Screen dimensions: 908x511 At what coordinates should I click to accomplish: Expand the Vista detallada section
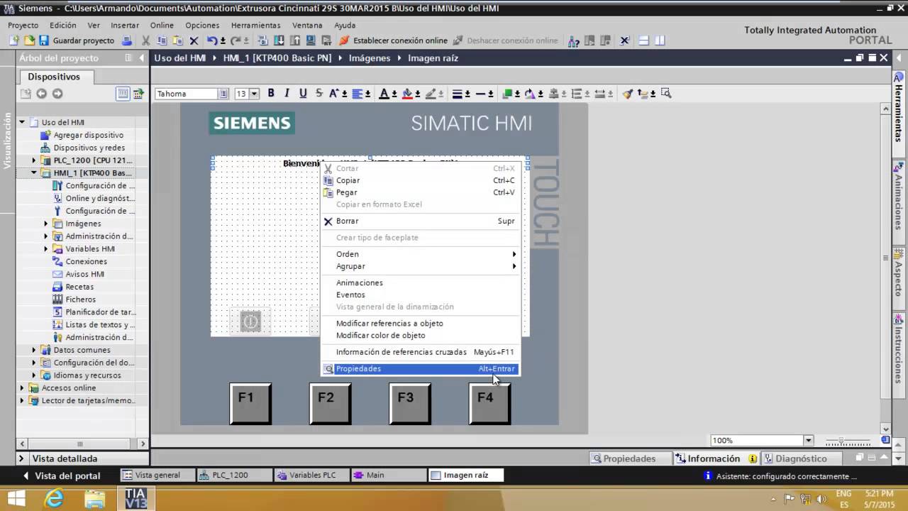[21, 458]
